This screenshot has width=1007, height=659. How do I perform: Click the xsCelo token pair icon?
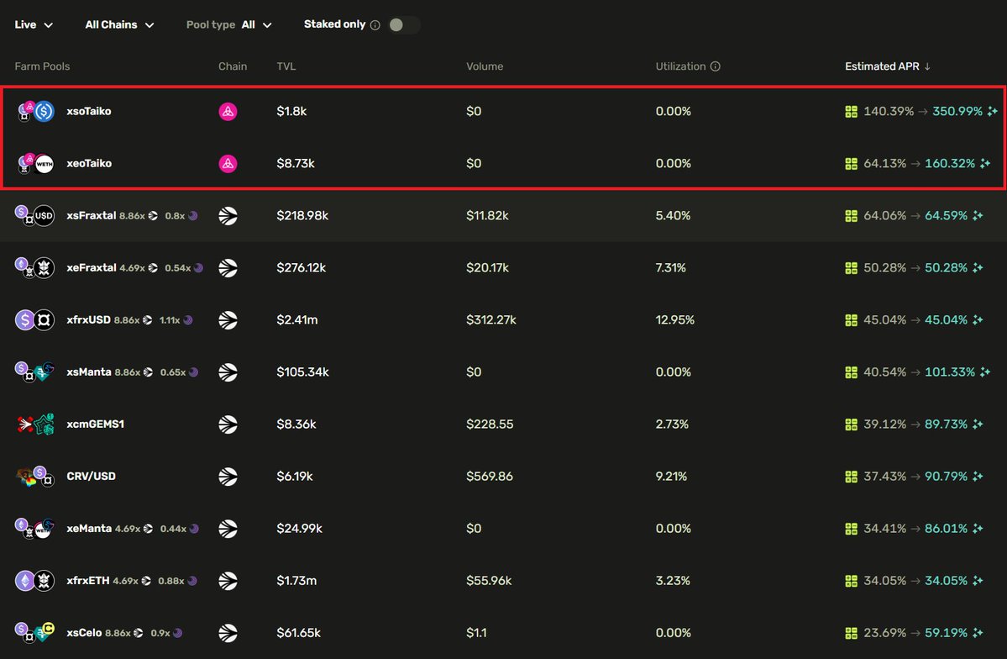(35, 633)
